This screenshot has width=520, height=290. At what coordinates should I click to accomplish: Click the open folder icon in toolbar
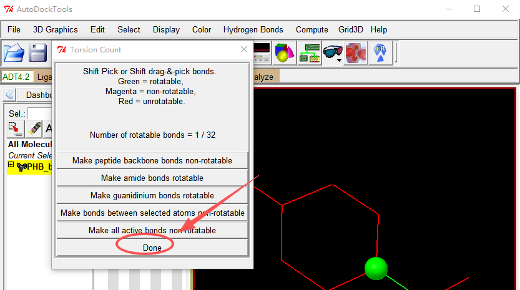pyautogui.click(x=14, y=52)
